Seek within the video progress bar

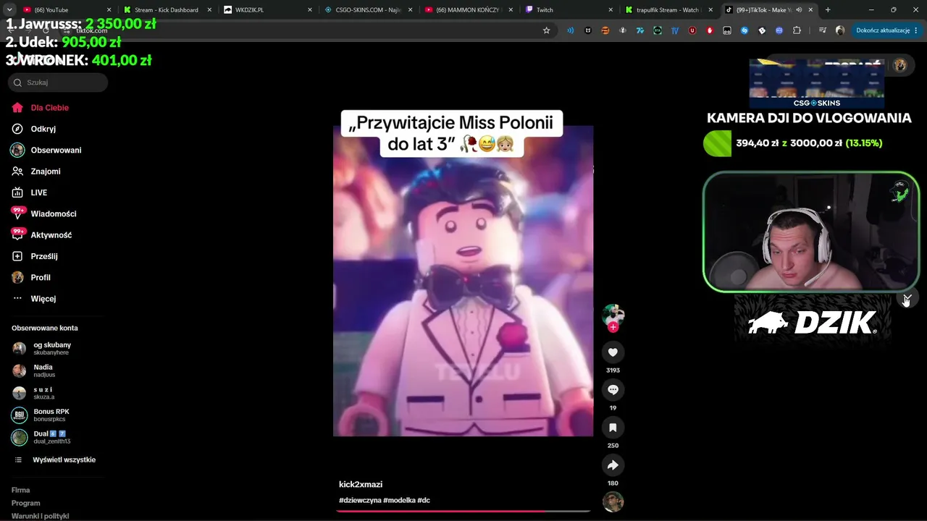463,511
